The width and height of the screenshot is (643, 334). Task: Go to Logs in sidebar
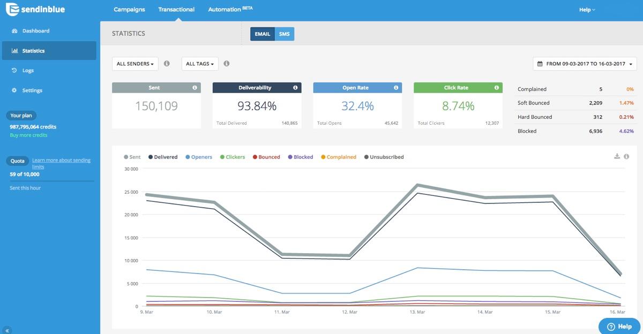point(28,71)
